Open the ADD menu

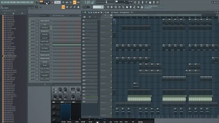(8, 2)
